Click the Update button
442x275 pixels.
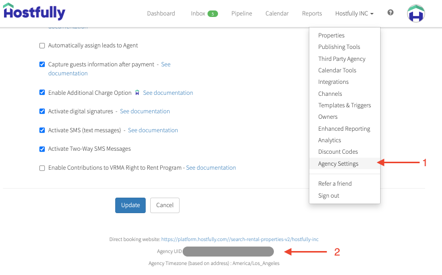130,205
